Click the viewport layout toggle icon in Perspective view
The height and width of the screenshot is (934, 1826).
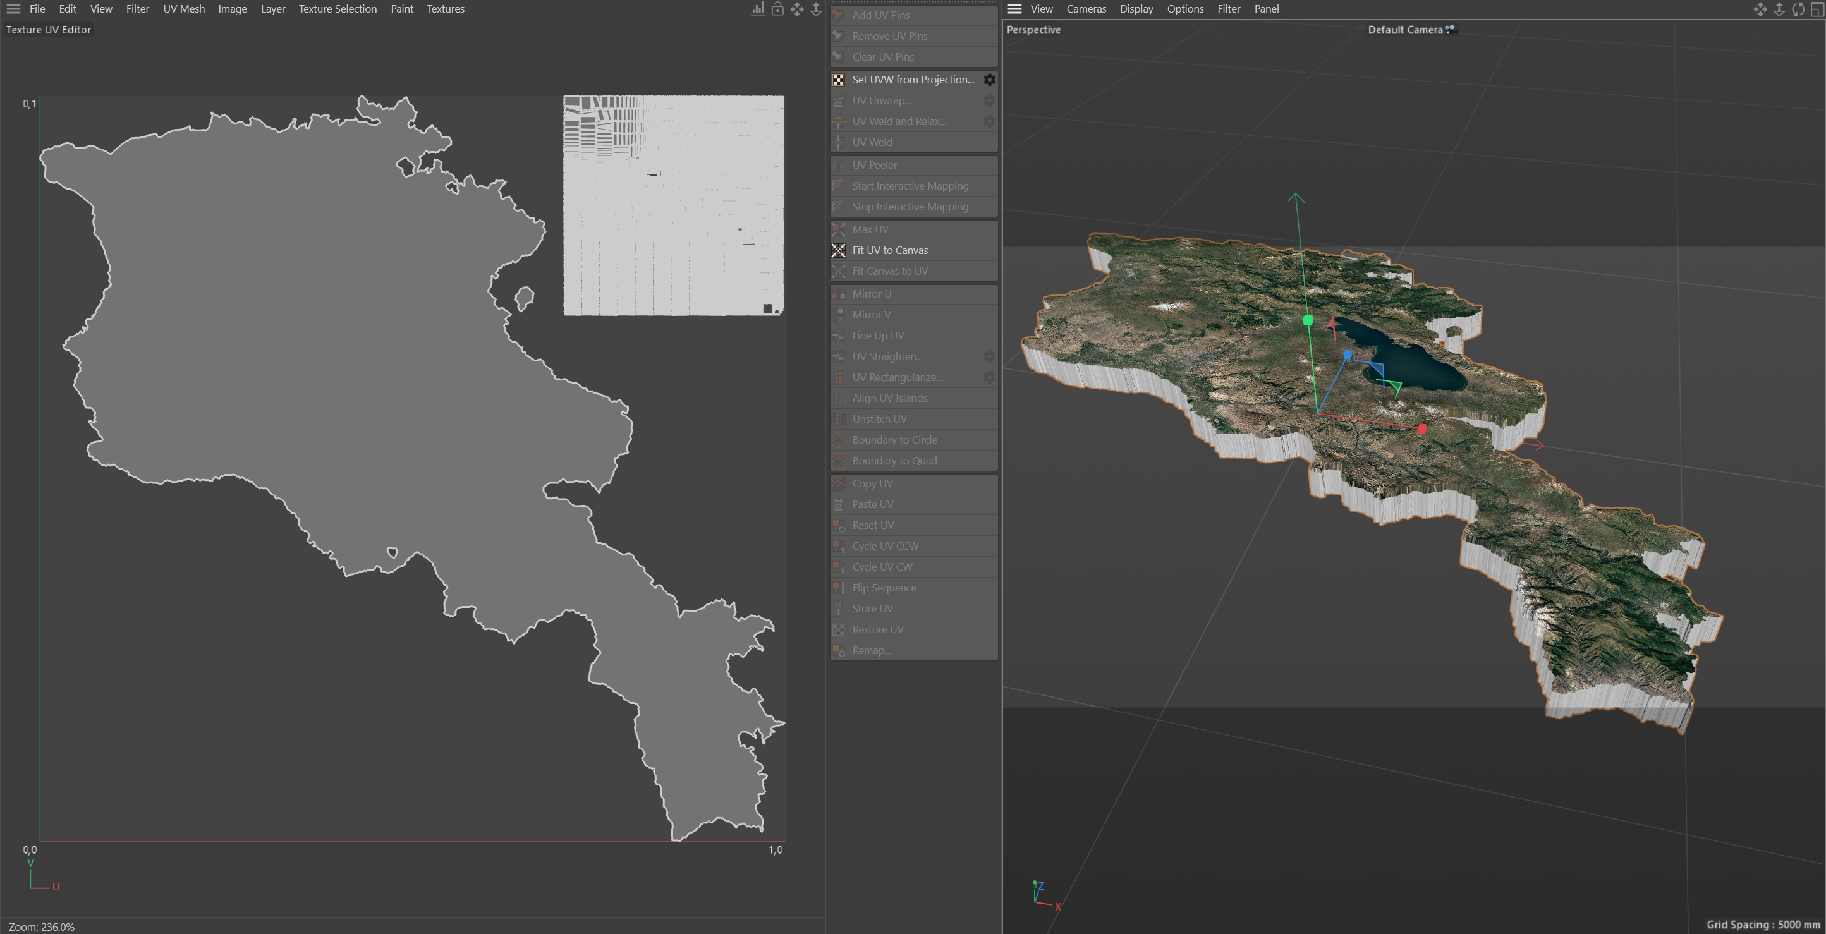(x=1817, y=9)
